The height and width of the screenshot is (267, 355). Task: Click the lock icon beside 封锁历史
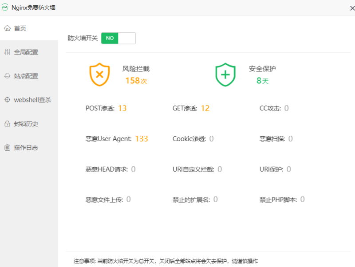7,124
